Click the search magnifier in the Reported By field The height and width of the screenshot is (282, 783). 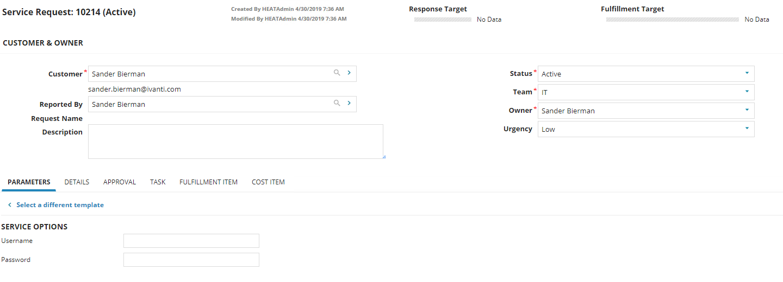[337, 103]
